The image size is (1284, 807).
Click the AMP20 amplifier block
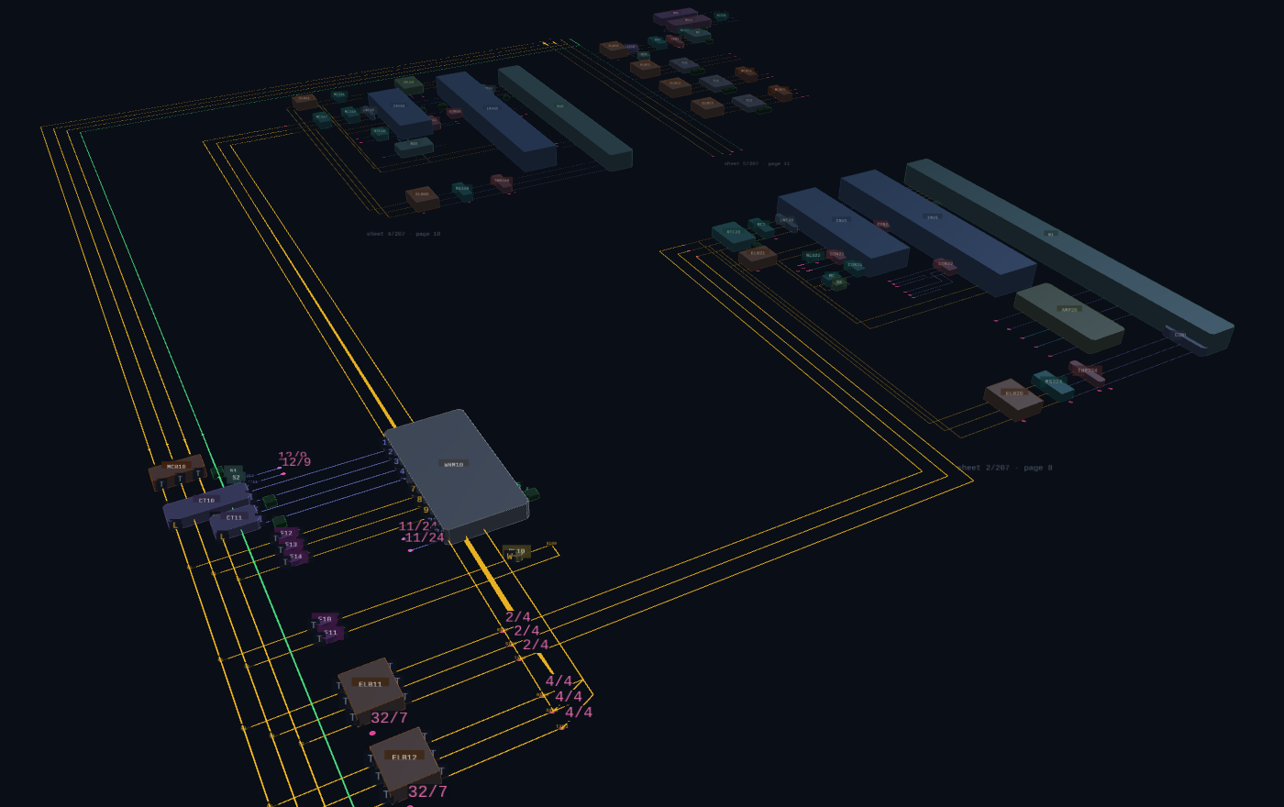tap(1069, 317)
